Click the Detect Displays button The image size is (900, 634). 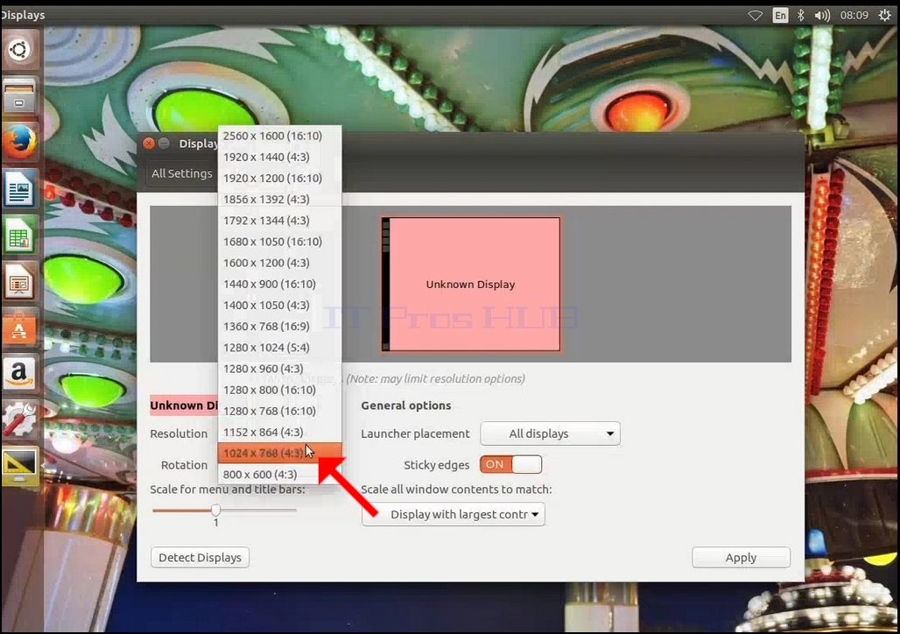coord(200,558)
